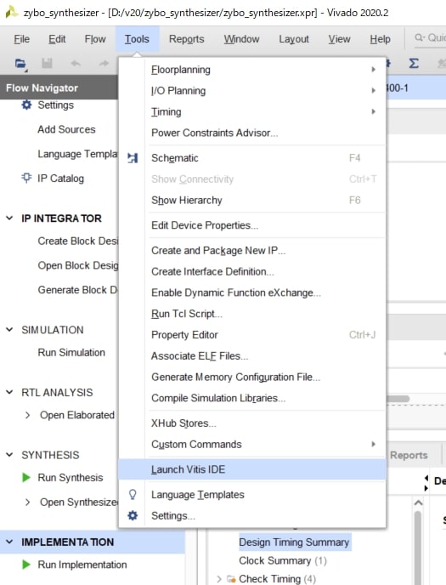Select Enable Dynamic Function eXchange
Image resolution: width=446 pixels, height=585 pixels.
point(252,292)
